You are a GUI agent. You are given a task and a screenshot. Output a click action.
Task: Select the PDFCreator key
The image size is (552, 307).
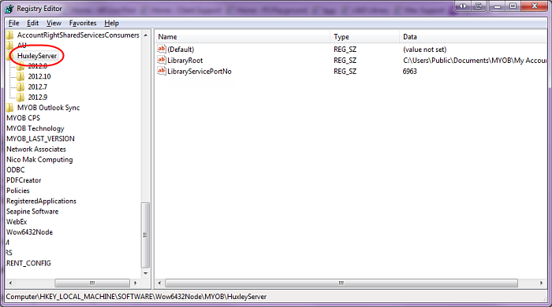coord(24,180)
